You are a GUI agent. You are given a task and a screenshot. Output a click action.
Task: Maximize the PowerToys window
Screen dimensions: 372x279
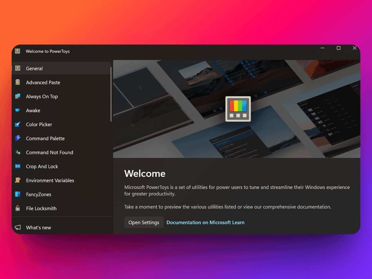click(x=339, y=48)
